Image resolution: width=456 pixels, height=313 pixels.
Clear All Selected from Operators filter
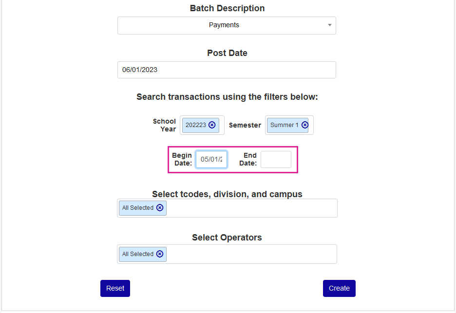point(160,254)
